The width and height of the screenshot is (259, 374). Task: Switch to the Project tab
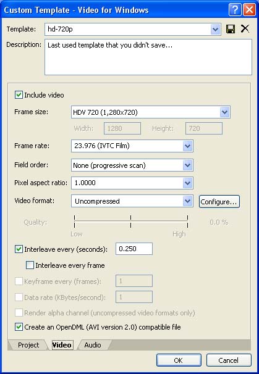(28, 345)
